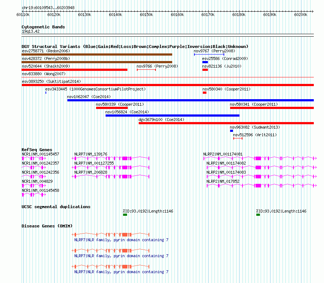The height and width of the screenshot is (283, 324).
Task: Click the RefSeq Genes track title
Action: (37, 150)
